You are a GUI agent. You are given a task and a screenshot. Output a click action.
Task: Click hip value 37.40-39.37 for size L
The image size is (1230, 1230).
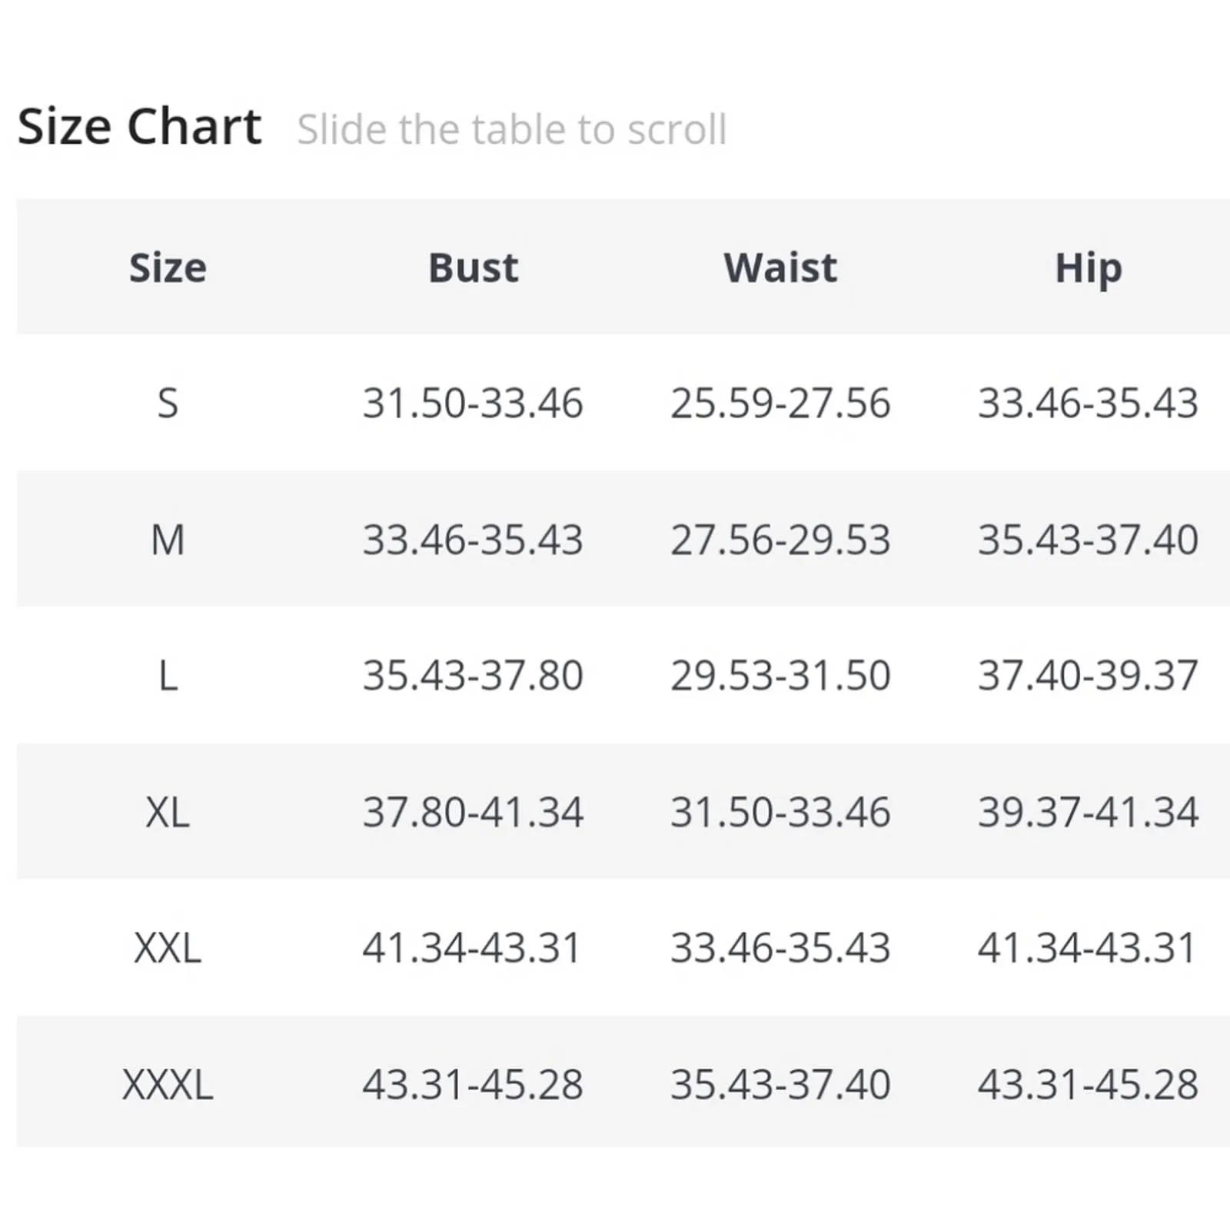click(x=1088, y=676)
